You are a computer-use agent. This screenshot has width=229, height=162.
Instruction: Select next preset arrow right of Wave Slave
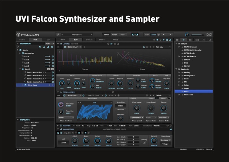pyautogui.click(x=92, y=34)
